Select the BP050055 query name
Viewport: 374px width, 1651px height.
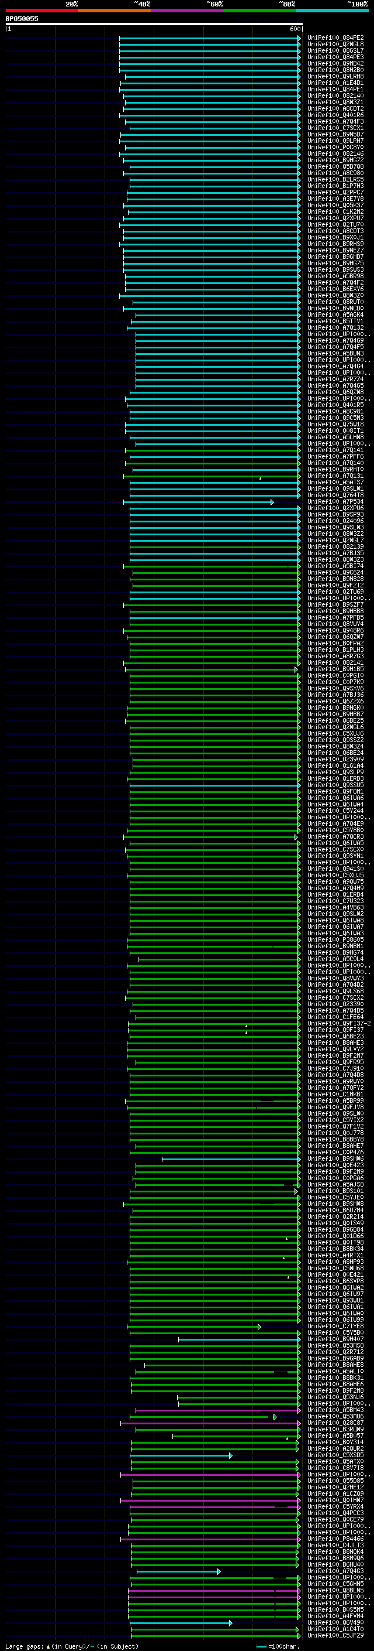click(x=22, y=19)
